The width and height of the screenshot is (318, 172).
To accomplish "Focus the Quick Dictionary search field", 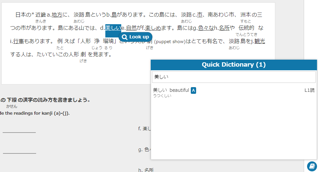I will (x=234, y=77).
